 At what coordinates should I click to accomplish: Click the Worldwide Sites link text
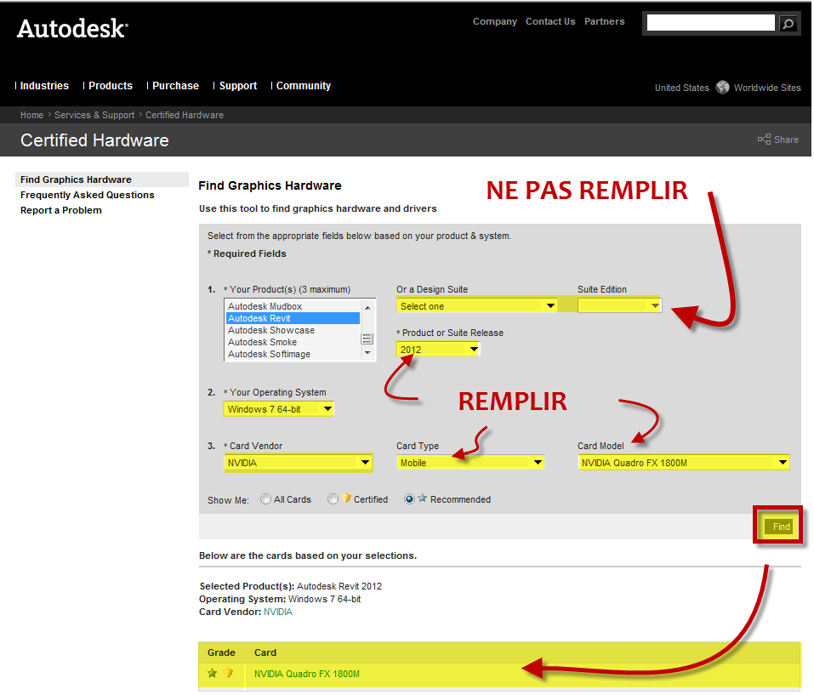766,88
